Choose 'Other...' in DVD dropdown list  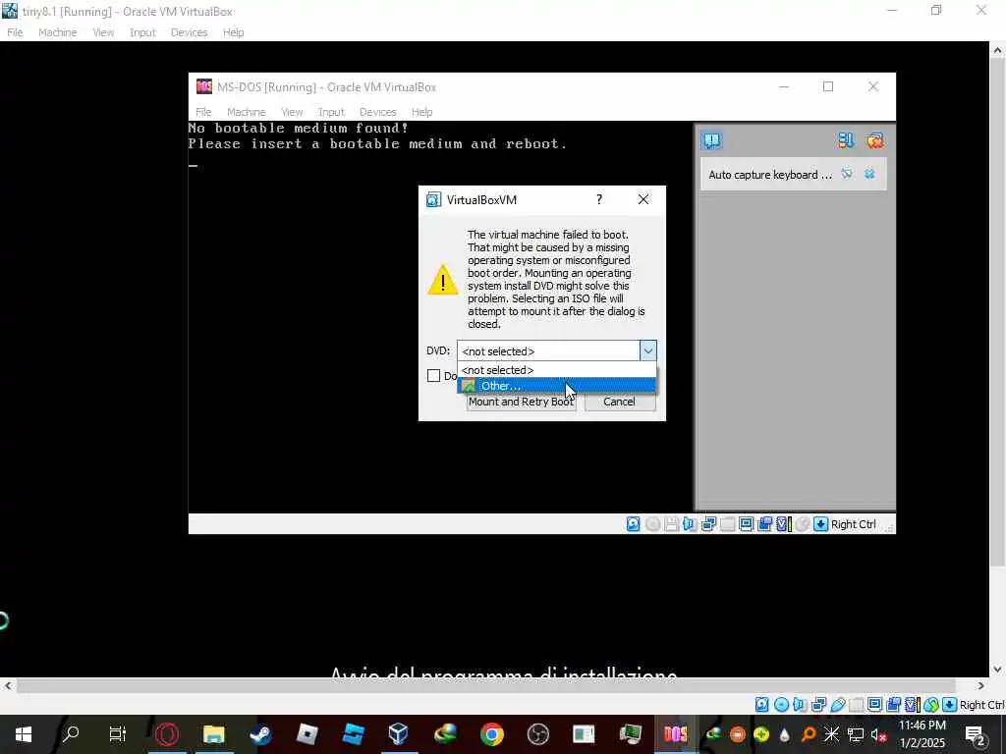coord(556,385)
